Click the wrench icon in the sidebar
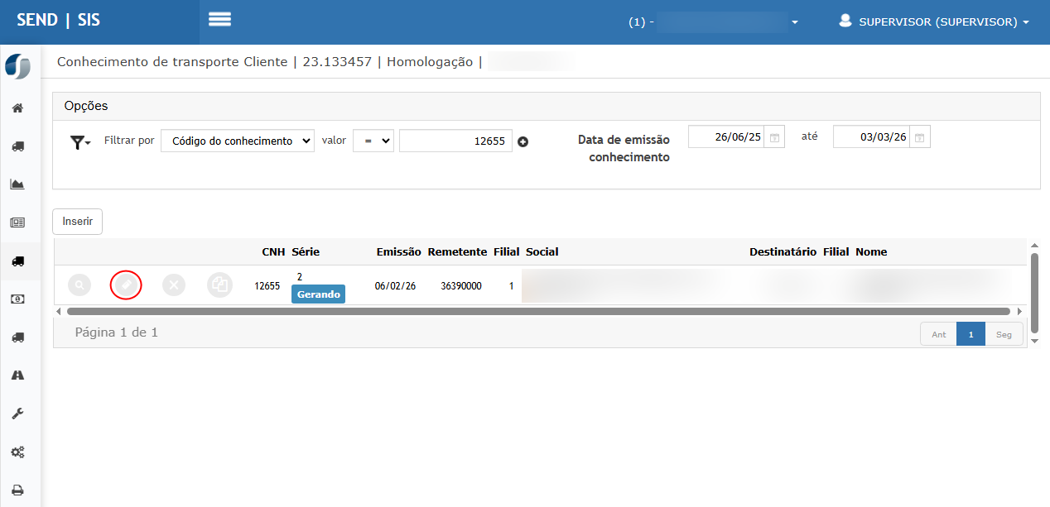This screenshot has height=507, width=1050. [17, 413]
